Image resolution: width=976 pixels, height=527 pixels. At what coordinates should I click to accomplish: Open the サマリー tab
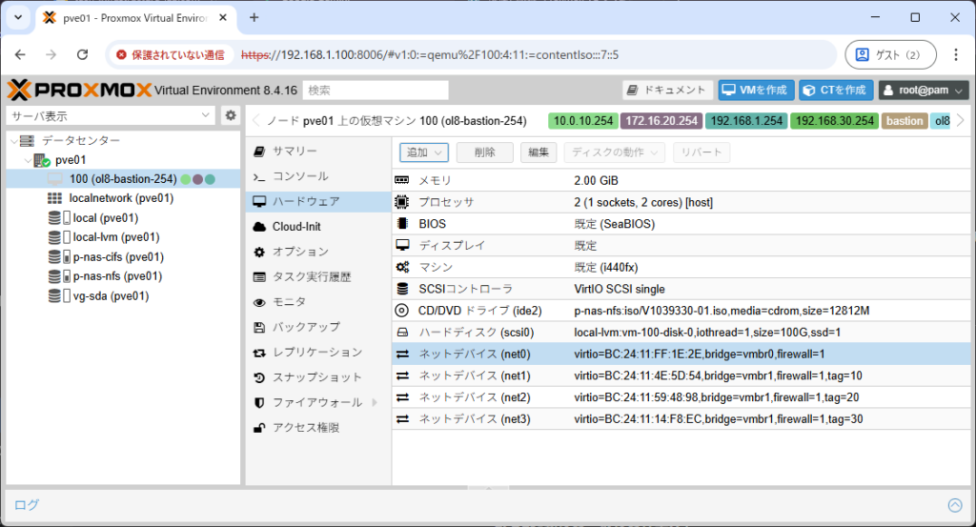(318, 152)
